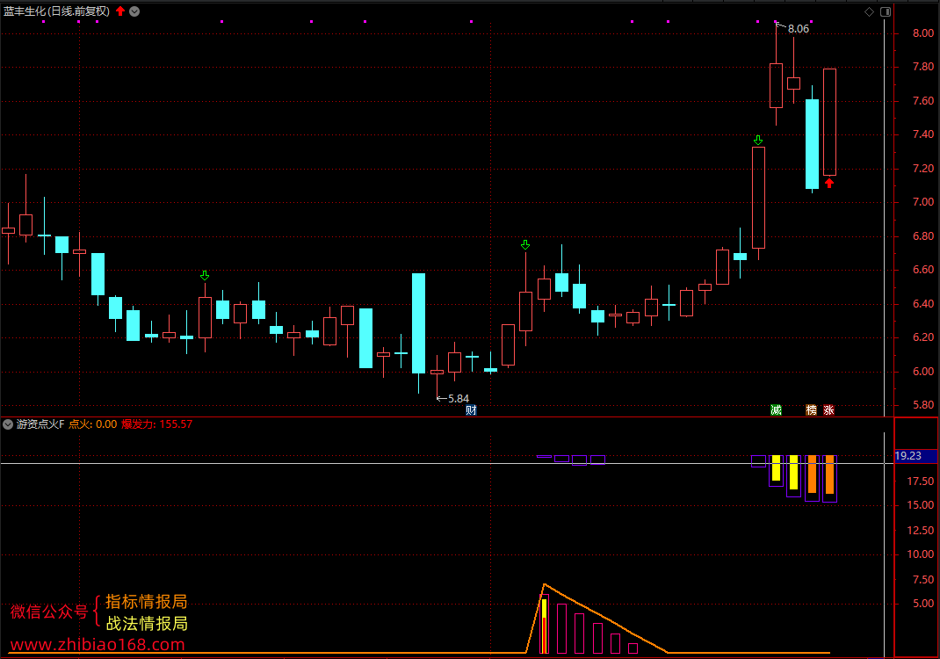Image resolution: width=940 pixels, height=659 pixels.
Task: Click the 15.00 indicator axis label
Action: (x=920, y=505)
